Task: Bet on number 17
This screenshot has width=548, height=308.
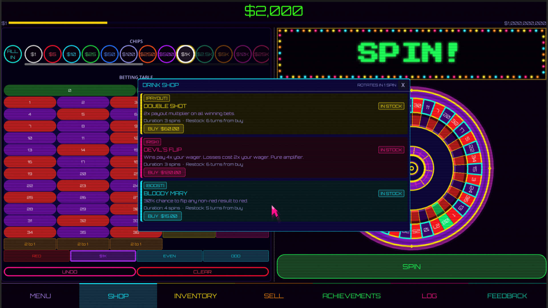Action: pos(83,162)
